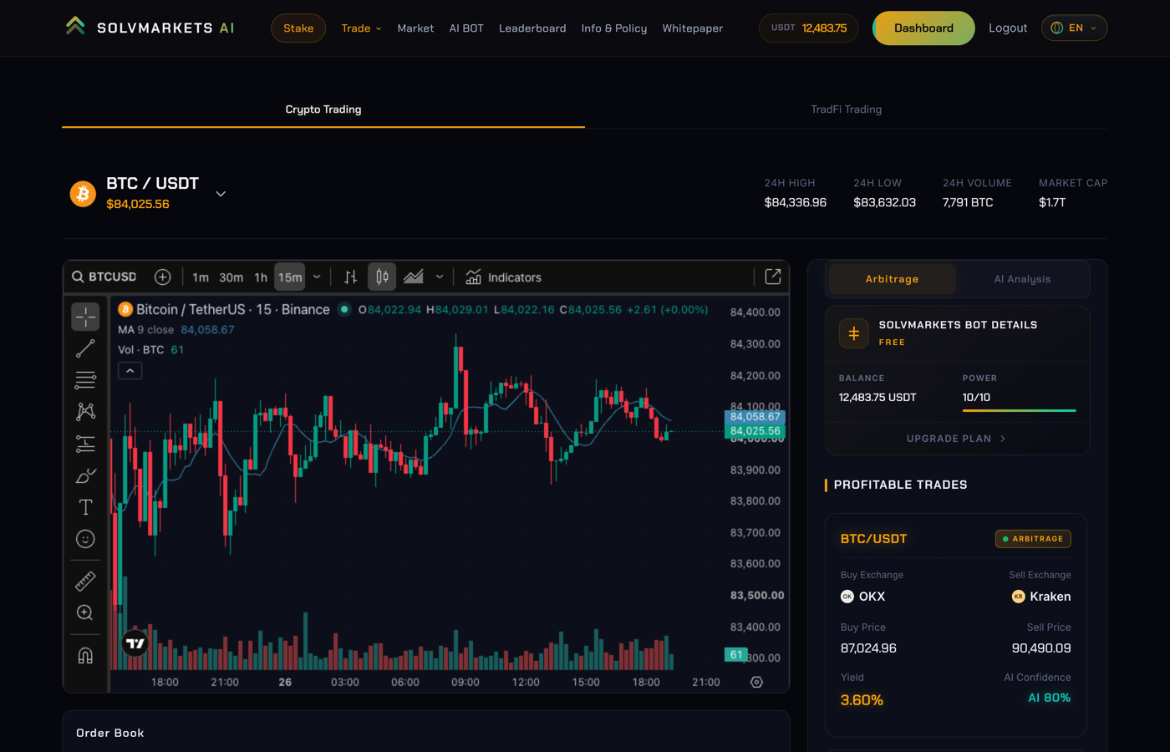Expand the chart style dropdown arrow
Screen dimensions: 1170x752
440,277
